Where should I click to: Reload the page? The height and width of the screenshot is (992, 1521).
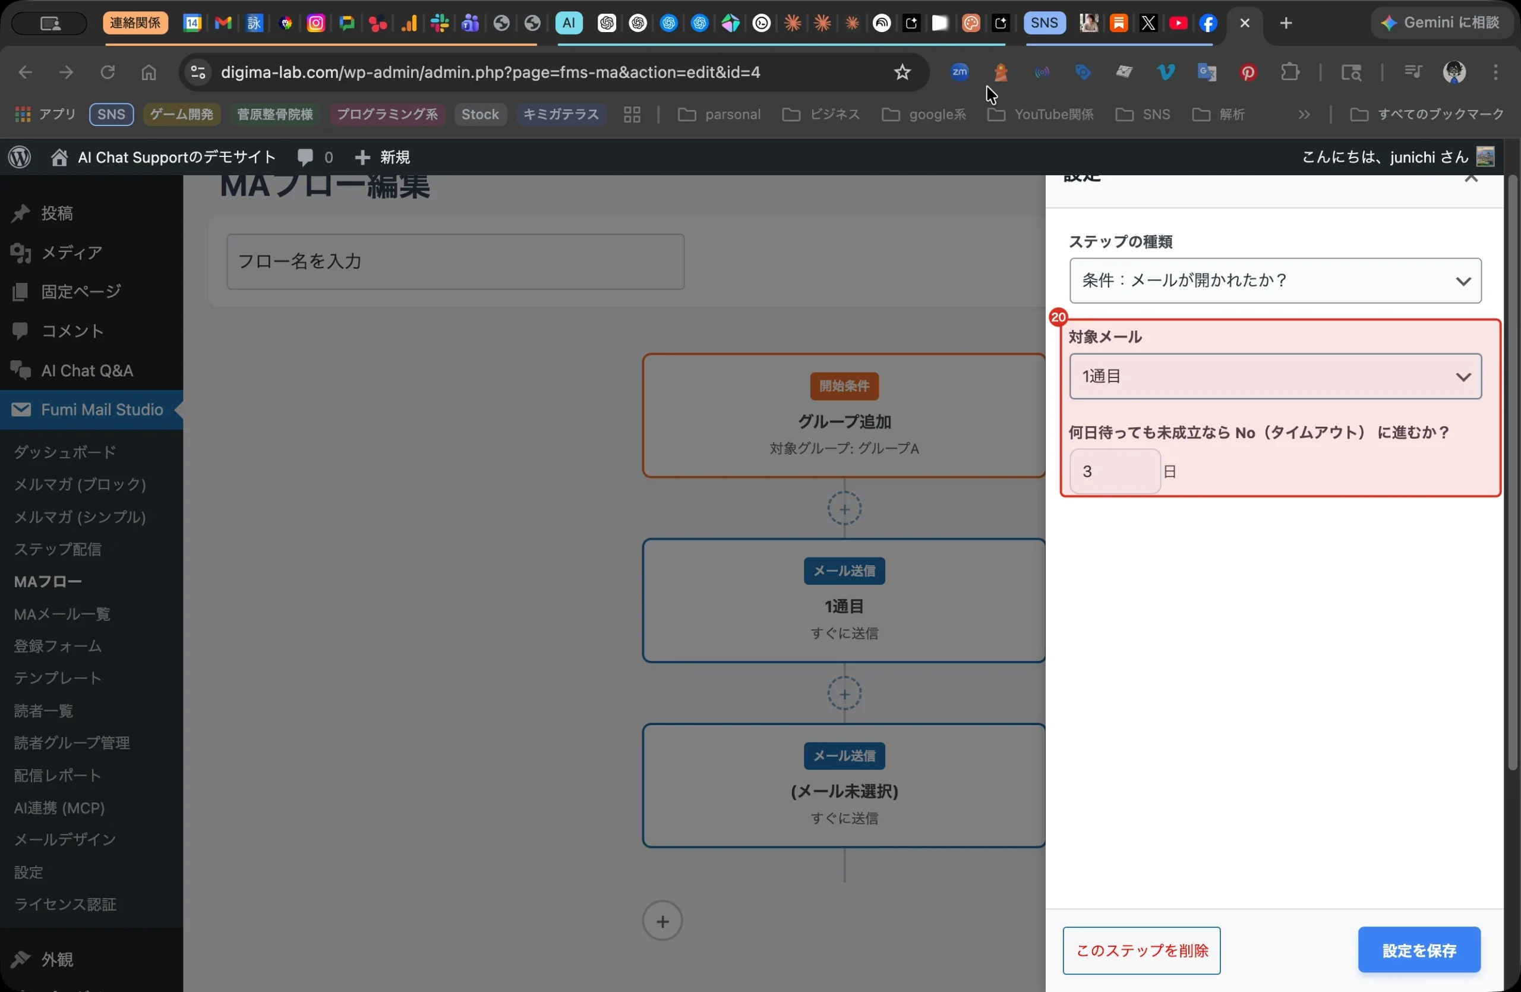click(108, 73)
